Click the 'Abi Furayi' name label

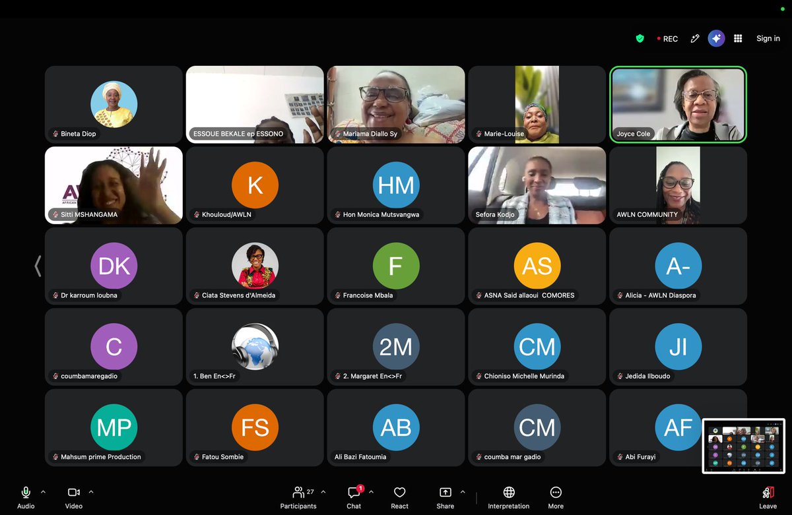pyautogui.click(x=640, y=456)
